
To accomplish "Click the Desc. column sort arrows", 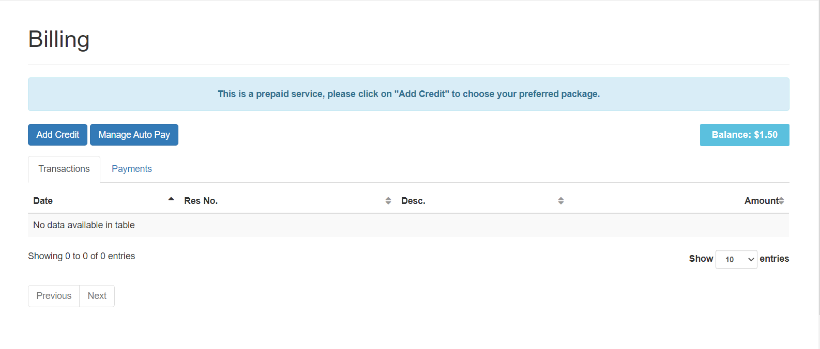I will pos(561,201).
